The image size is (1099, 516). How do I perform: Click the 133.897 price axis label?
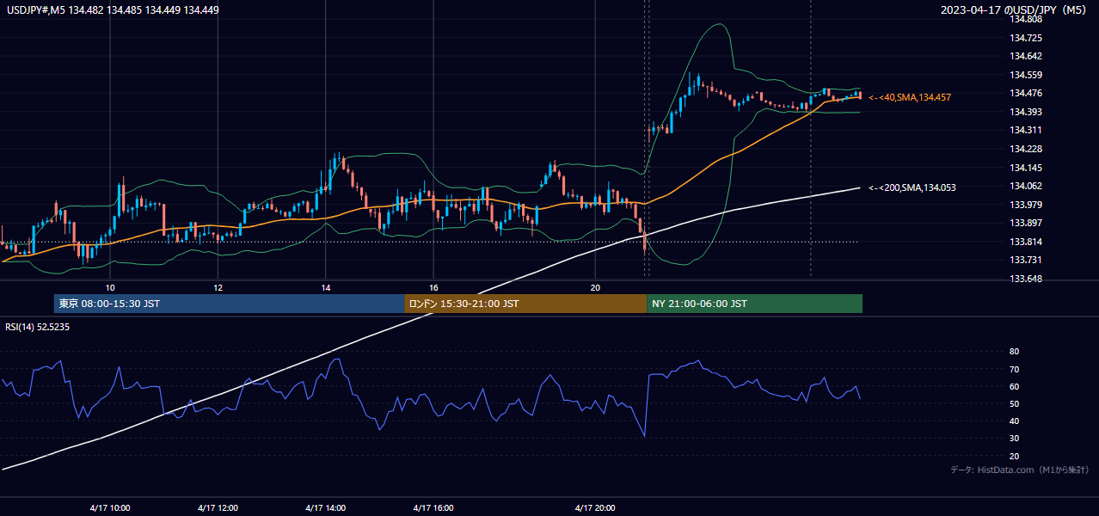pyautogui.click(x=1026, y=223)
